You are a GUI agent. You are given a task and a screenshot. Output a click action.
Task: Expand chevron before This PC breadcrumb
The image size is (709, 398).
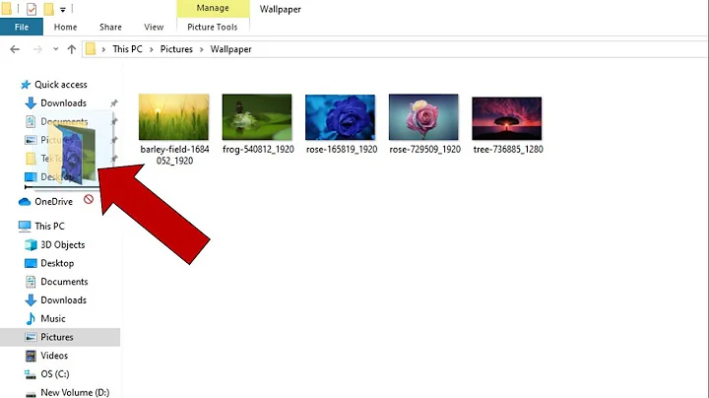(x=103, y=49)
